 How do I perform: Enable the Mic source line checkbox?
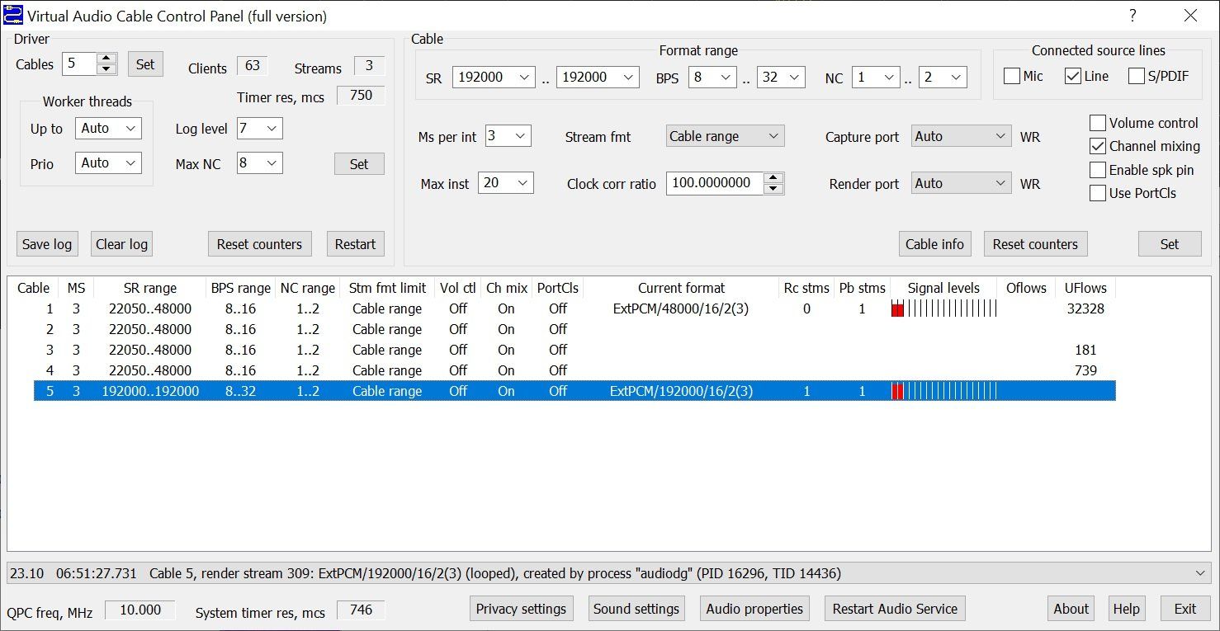(1012, 77)
